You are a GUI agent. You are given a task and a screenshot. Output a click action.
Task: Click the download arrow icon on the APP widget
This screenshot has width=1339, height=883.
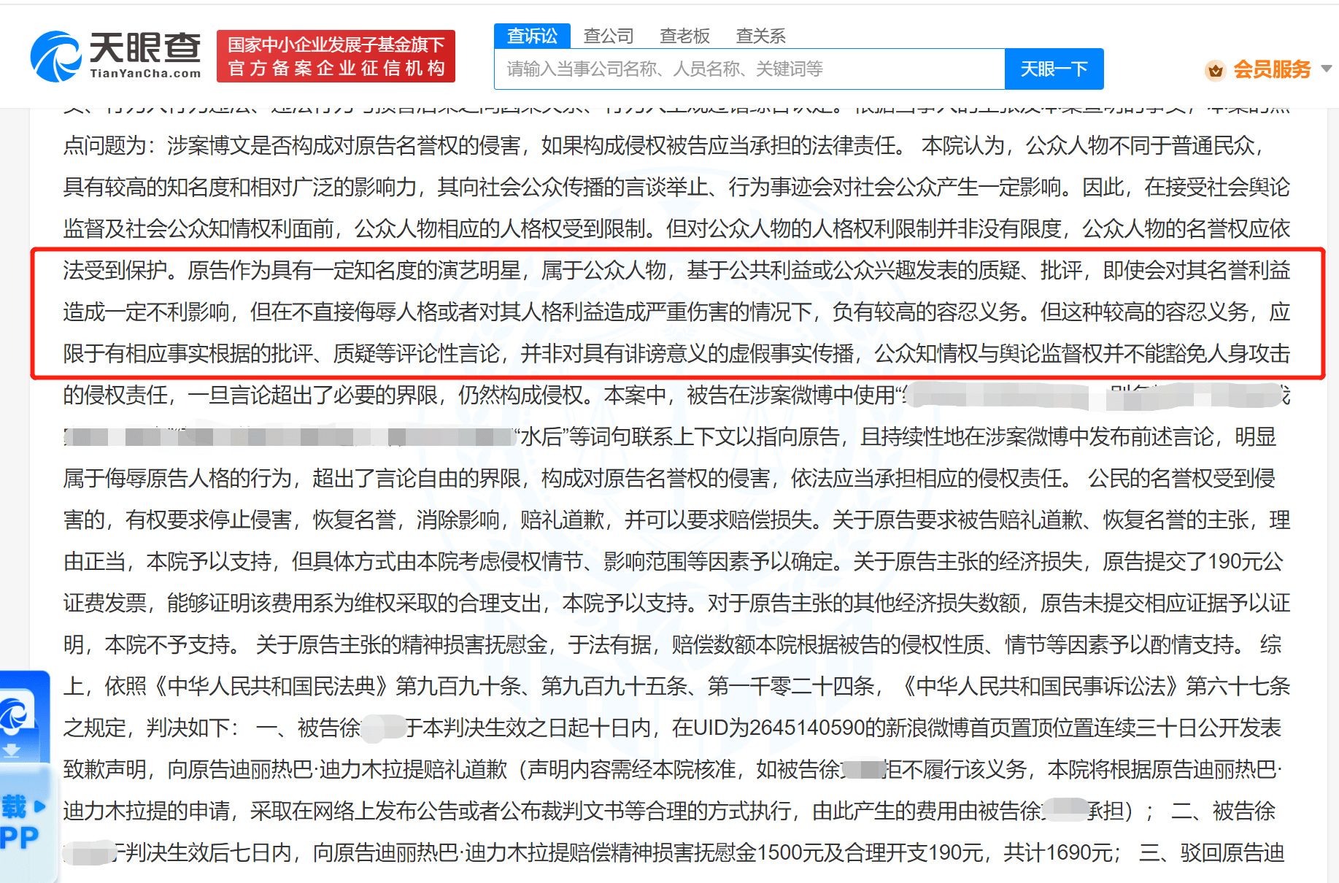coord(13,752)
